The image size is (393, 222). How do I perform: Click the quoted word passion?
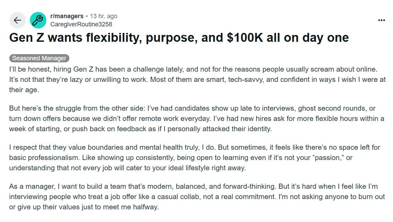click(329, 158)
